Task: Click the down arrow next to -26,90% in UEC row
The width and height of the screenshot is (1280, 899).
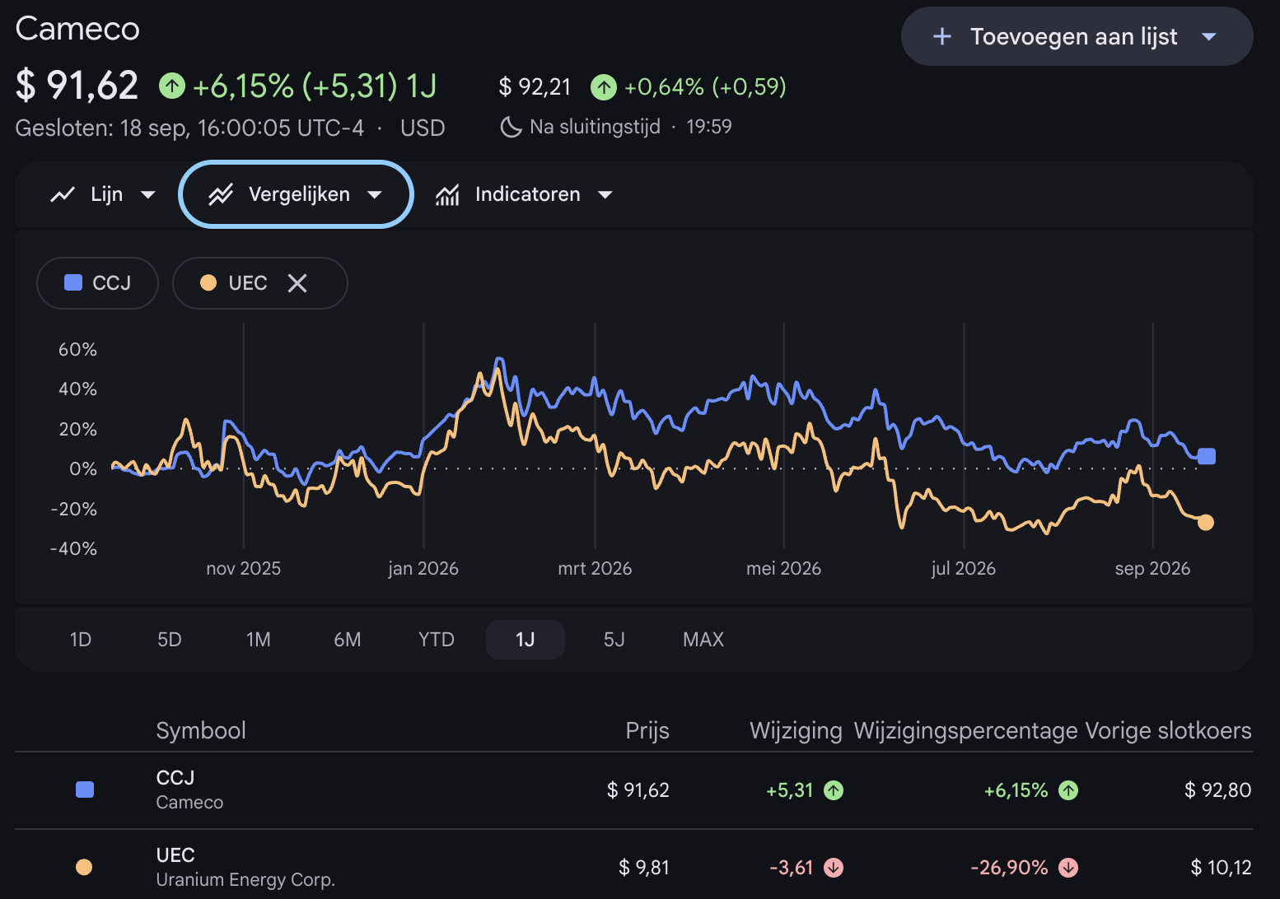Action: tap(1068, 868)
